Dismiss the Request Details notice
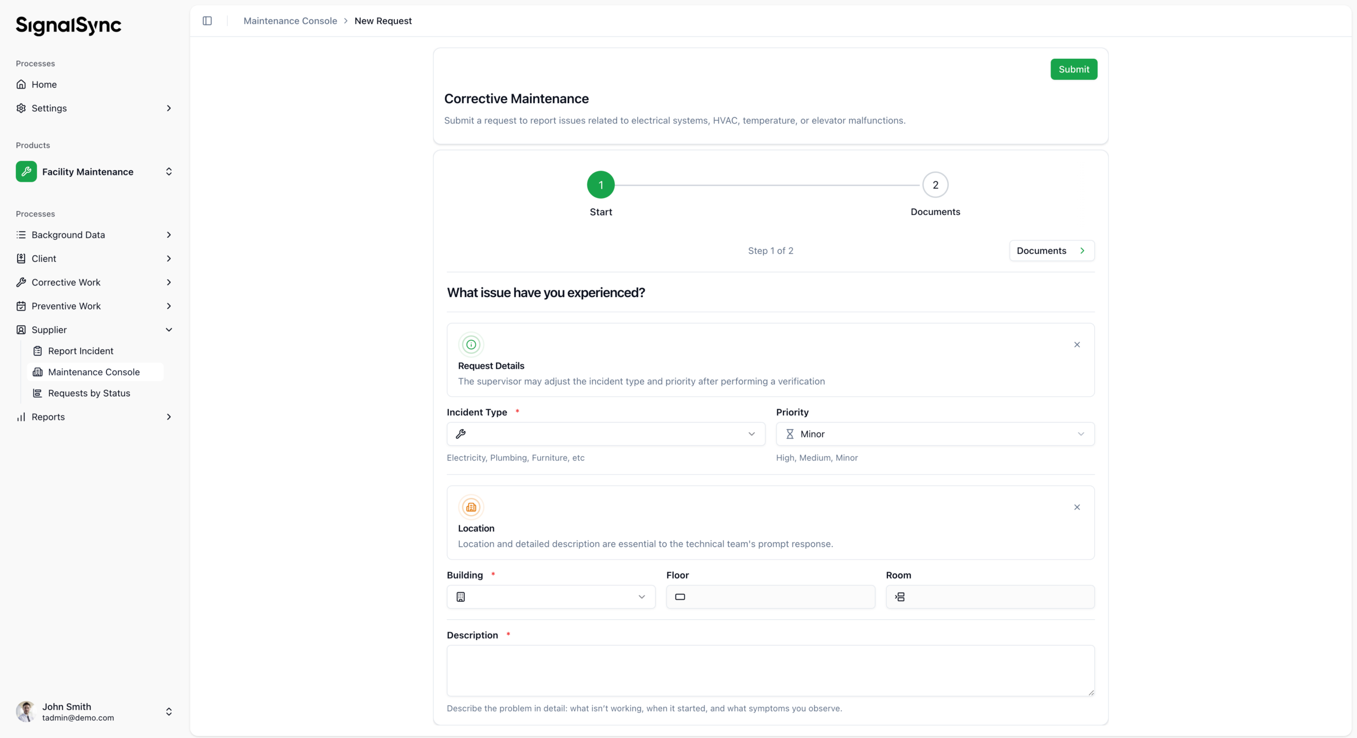 click(1077, 344)
